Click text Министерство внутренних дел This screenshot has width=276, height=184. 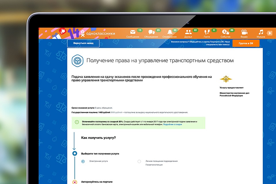(235, 93)
